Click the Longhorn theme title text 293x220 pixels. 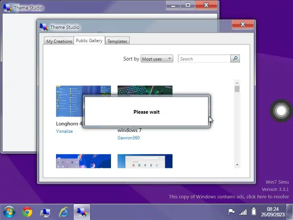pyautogui.click(x=69, y=124)
